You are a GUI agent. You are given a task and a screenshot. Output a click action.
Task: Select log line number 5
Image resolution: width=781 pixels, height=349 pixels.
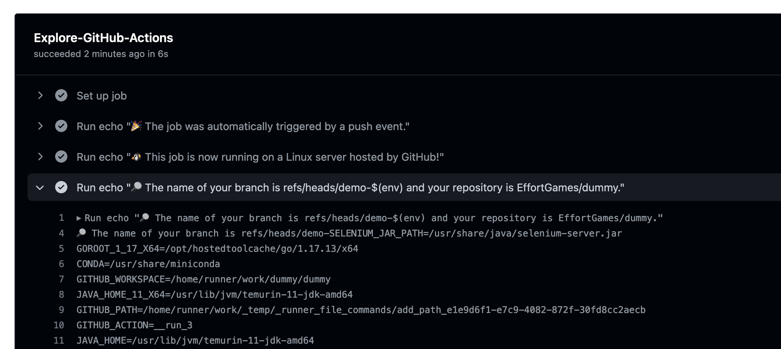61,249
